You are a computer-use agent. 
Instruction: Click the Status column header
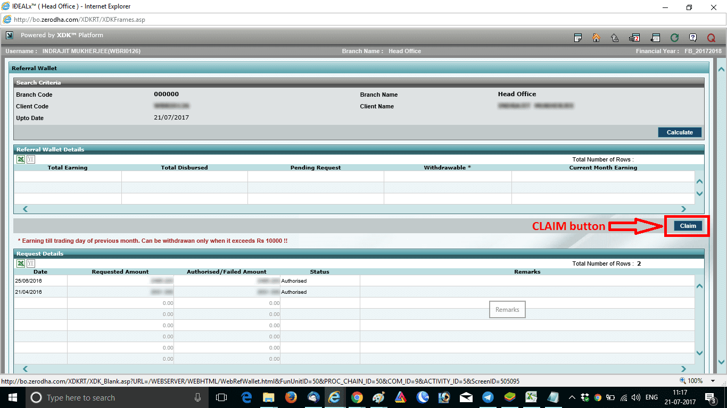(319, 271)
